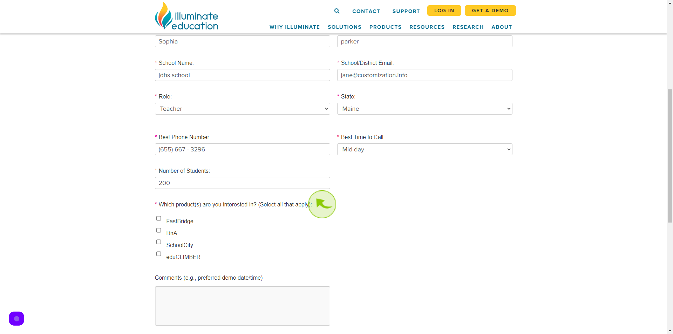Image resolution: width=673 pixels, height=334 pixels.
Task: Click the FastBridge label text
Action: [x=180, y=221]
